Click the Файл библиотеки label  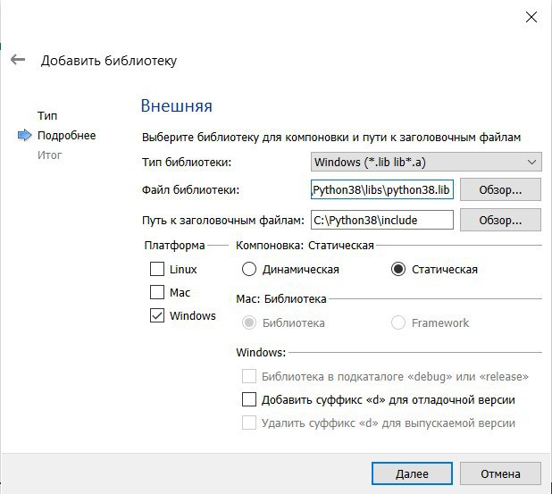click(190, 189)
